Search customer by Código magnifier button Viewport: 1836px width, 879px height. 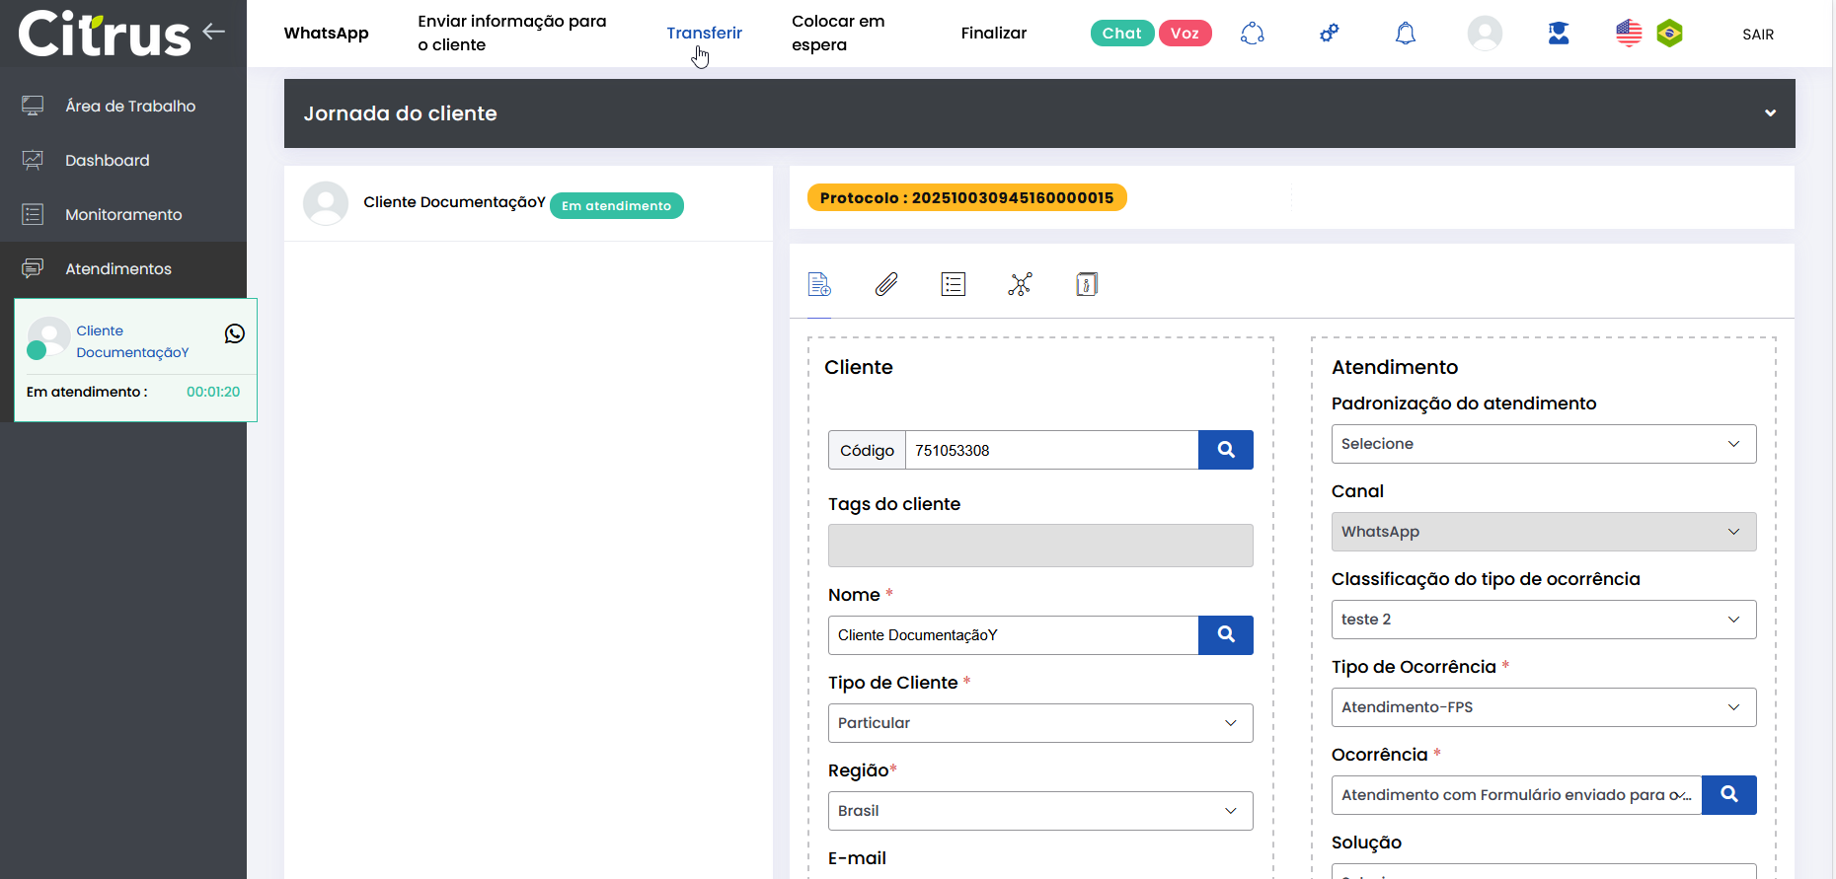coord(1225,450)
